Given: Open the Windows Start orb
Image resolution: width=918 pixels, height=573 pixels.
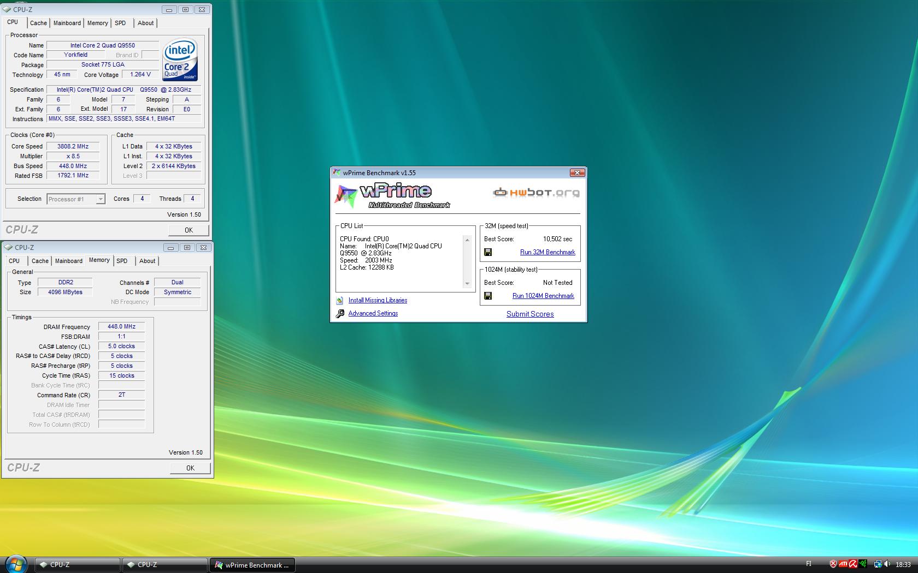Looking at the screenshot, I should point(15,564).
